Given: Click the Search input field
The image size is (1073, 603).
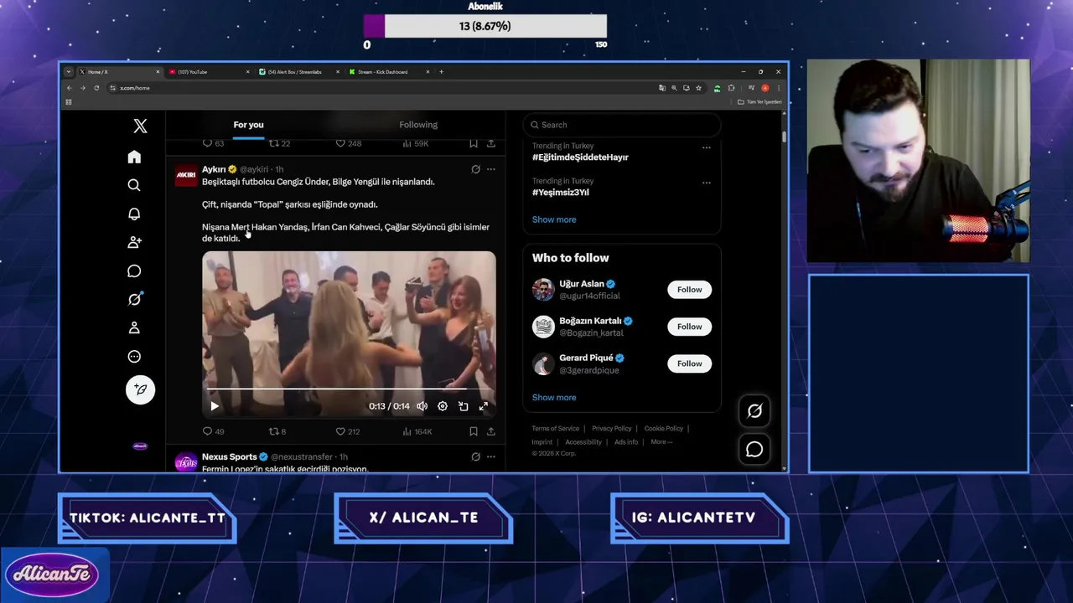Looking at the screenshot, I should [622, 125].
